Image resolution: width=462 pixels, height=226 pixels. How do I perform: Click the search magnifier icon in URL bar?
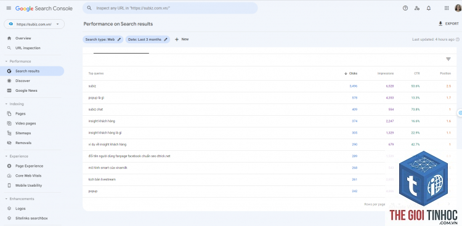(x=89, y=8)
